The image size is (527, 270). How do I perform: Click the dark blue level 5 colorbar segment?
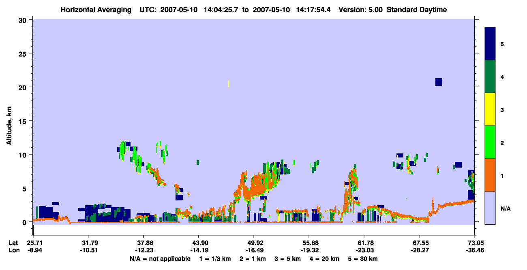[490, 43]
